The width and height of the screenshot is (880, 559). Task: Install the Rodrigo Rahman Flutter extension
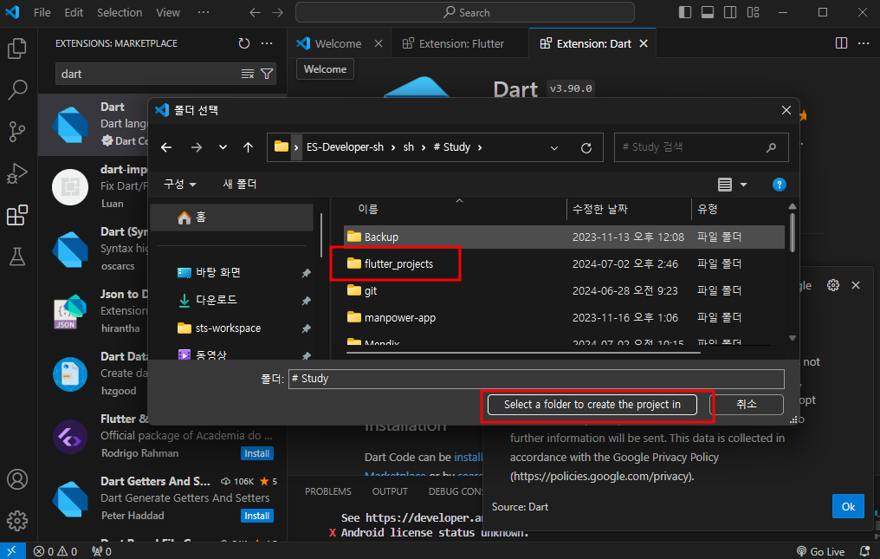257,453
